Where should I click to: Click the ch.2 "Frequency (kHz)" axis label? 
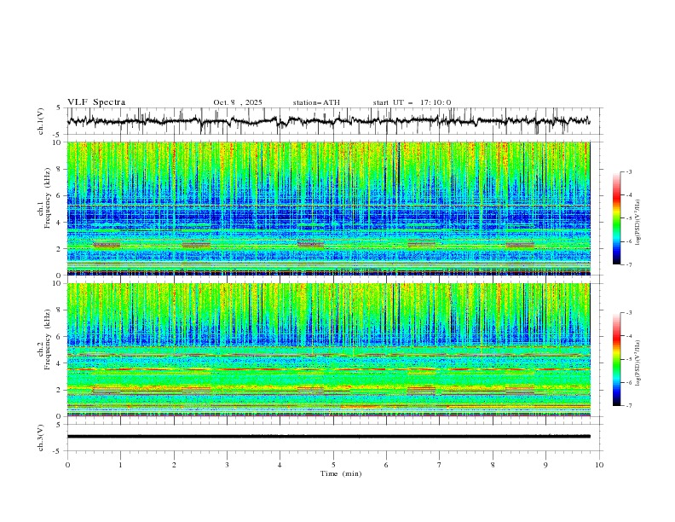[47, 339]
